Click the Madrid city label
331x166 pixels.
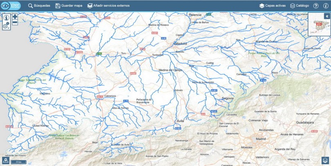coord(261,139)
